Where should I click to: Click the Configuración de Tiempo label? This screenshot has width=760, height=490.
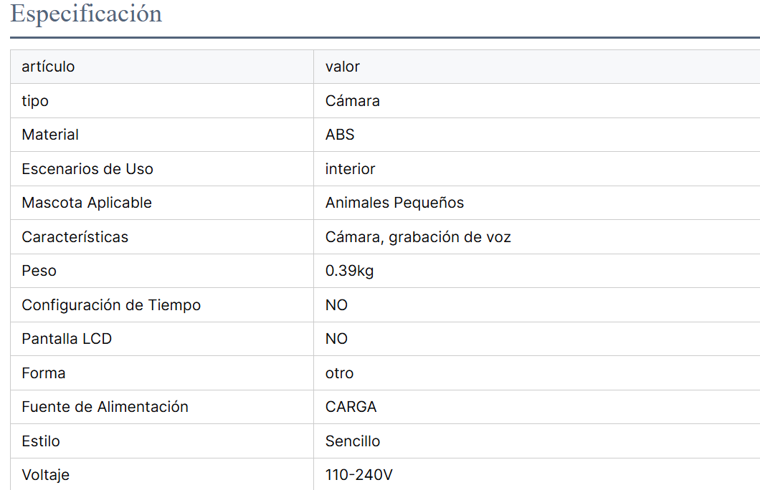coord(111,305)
